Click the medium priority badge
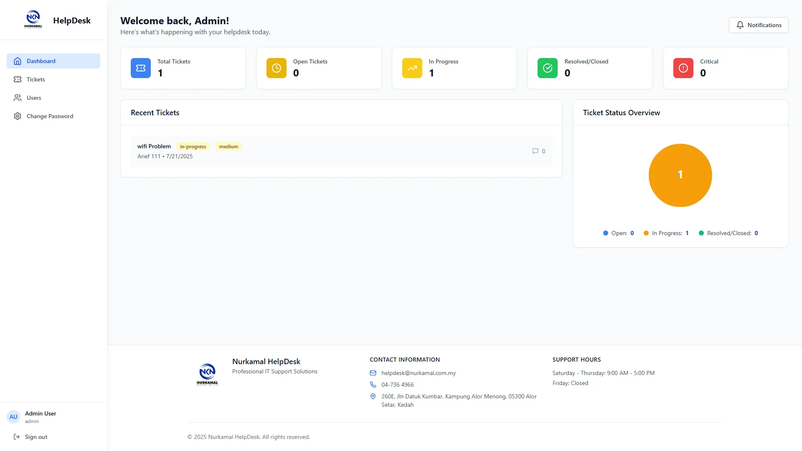 pyautogui.click(x=228, y=147)
